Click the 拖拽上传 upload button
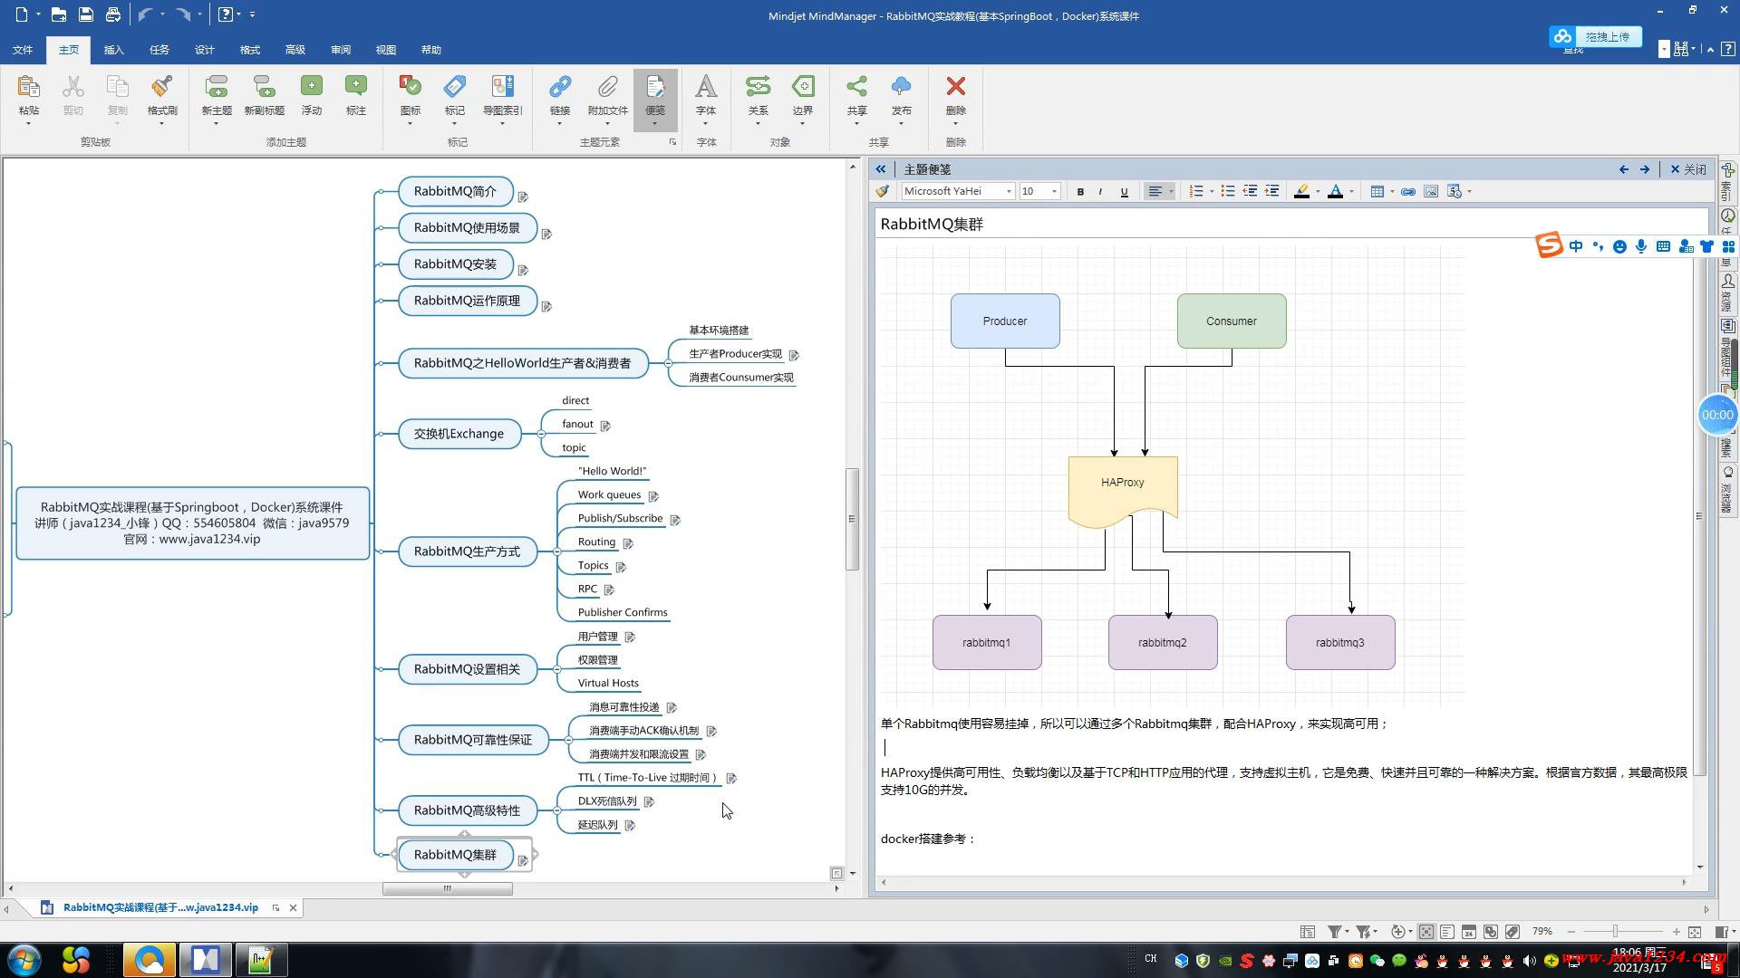This screenshot has width=1740, height=978. (x=1596, y=36)
